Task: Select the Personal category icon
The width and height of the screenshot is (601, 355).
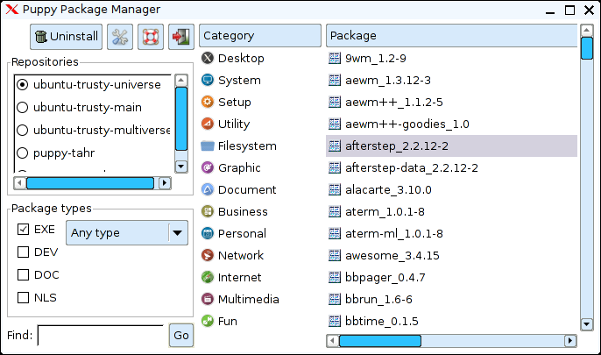Action: pos(208,233)
